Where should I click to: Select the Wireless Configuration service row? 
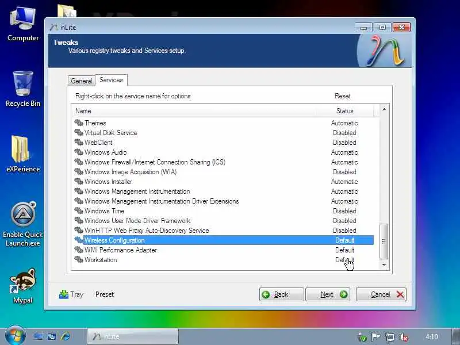point(224,240)
